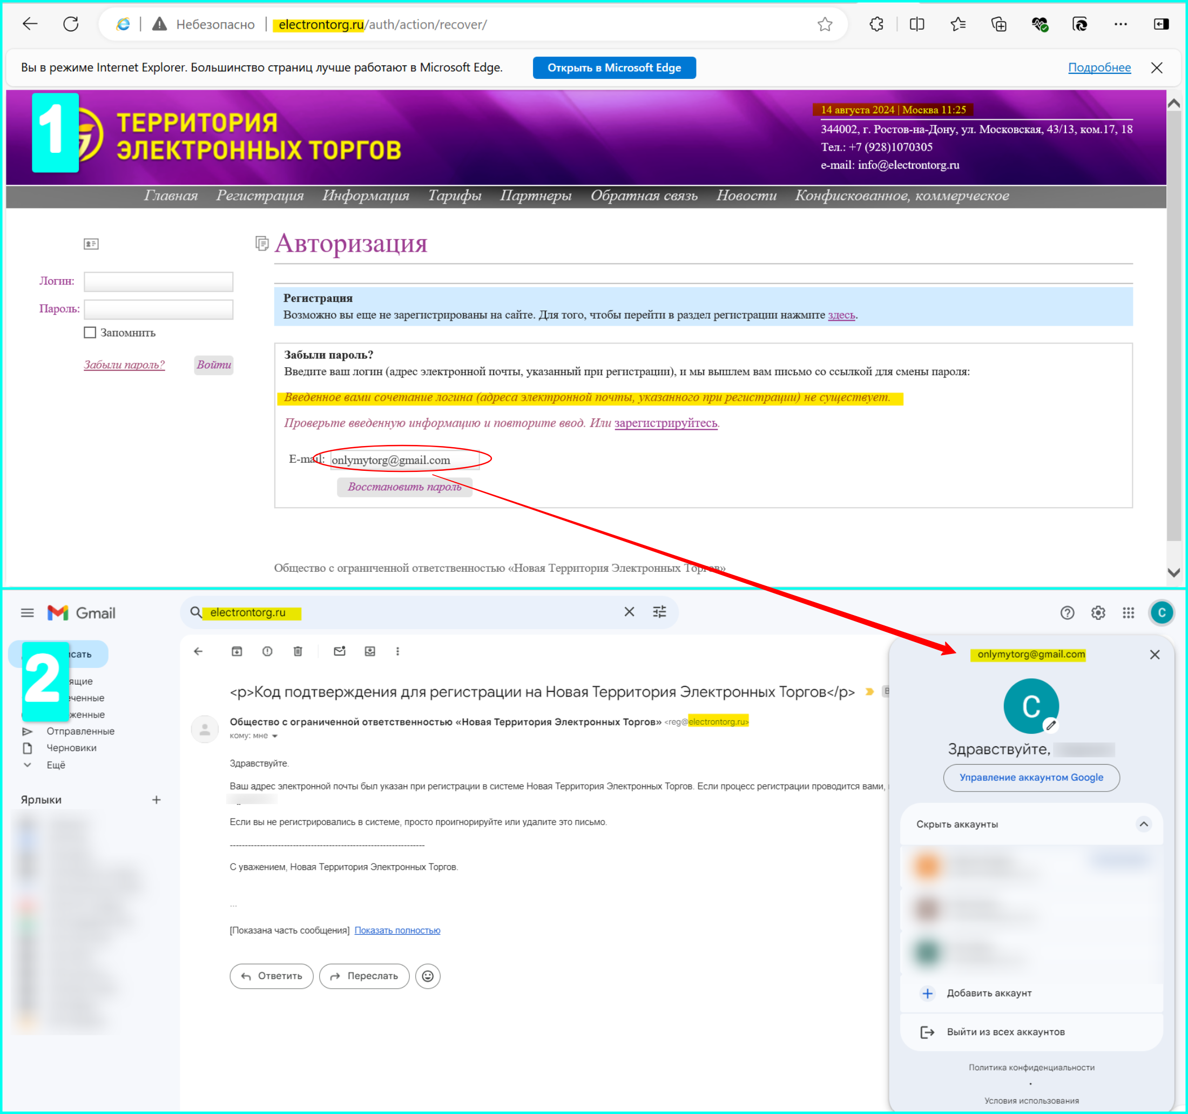Image resolution: width=1188 pixels, height=1114 pixels.
Task: Click the Not secure warning icon
Action: tap(159, 24)
